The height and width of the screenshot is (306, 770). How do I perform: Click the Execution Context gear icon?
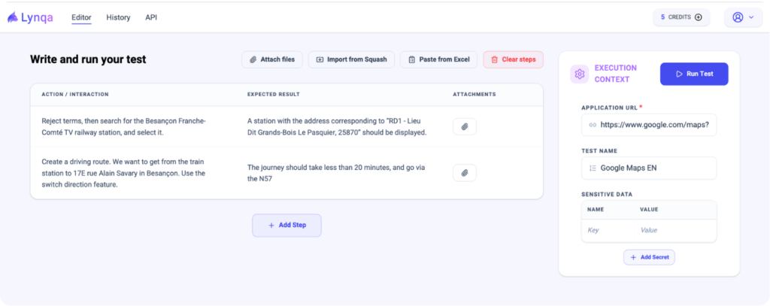[579, 74]
